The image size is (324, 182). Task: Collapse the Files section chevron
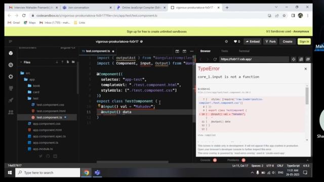pos(21,62)
